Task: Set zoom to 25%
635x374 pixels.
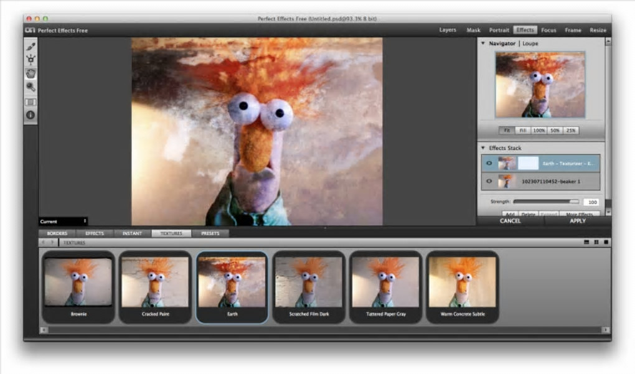Action: coord(571,130)
